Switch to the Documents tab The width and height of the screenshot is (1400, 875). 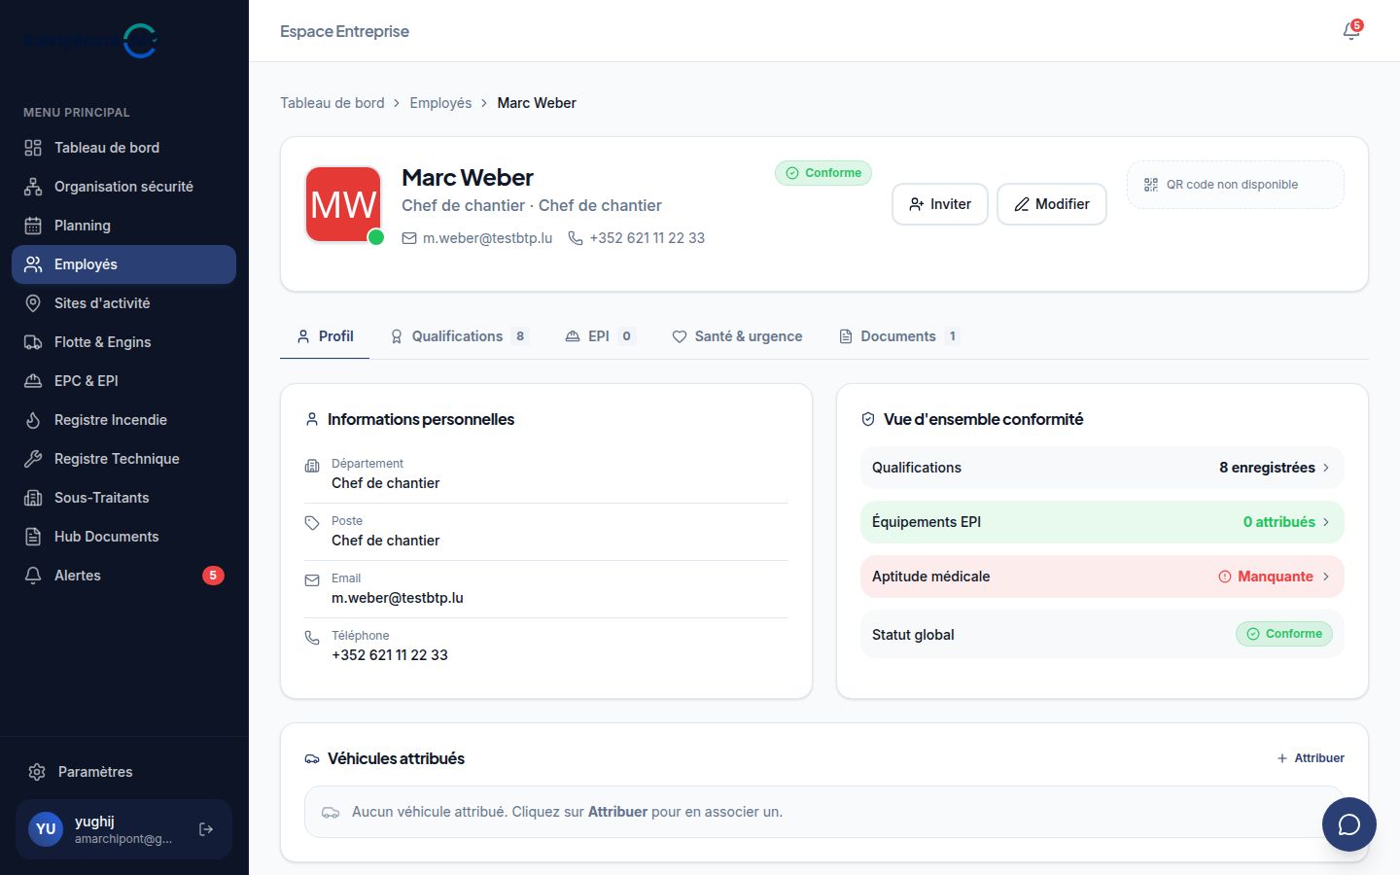[899, 336]
